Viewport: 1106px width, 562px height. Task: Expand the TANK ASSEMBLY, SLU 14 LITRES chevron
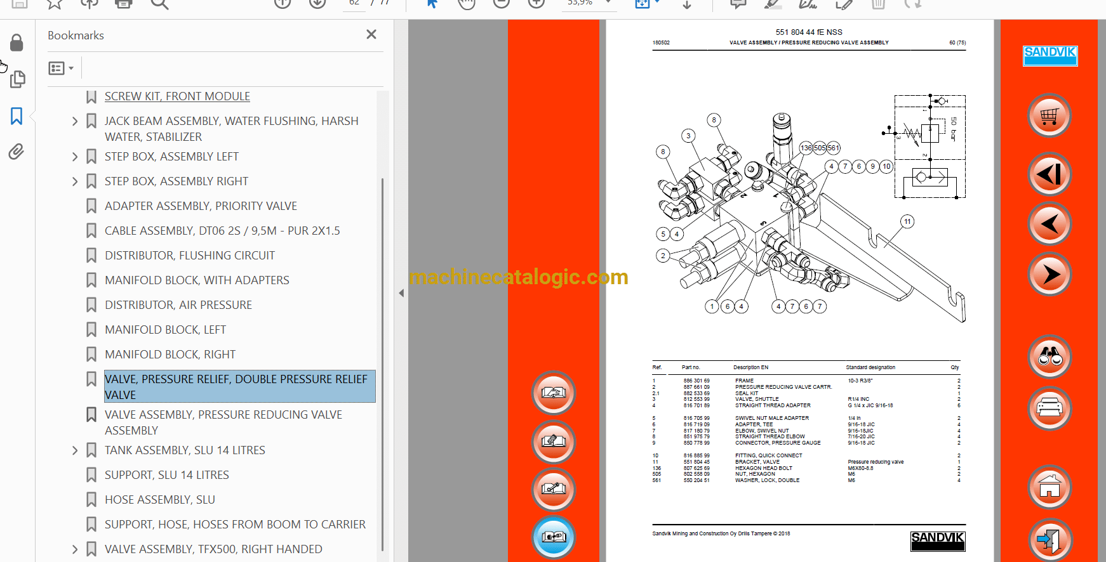[x=75, y=450]
